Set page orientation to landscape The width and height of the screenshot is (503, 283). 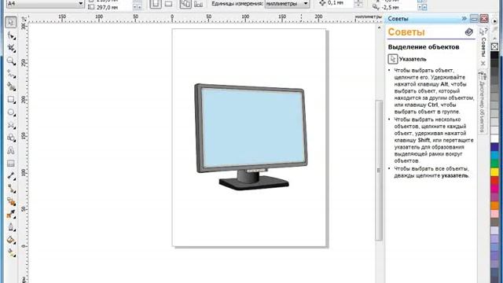168,4
